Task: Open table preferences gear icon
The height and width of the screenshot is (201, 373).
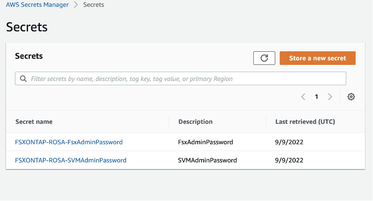Action: [351, 97]
